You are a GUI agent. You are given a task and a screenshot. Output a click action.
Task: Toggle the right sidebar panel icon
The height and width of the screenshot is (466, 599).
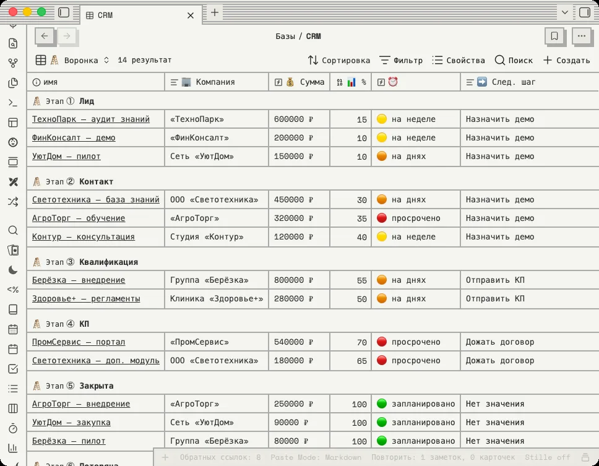tap(585, 12)
